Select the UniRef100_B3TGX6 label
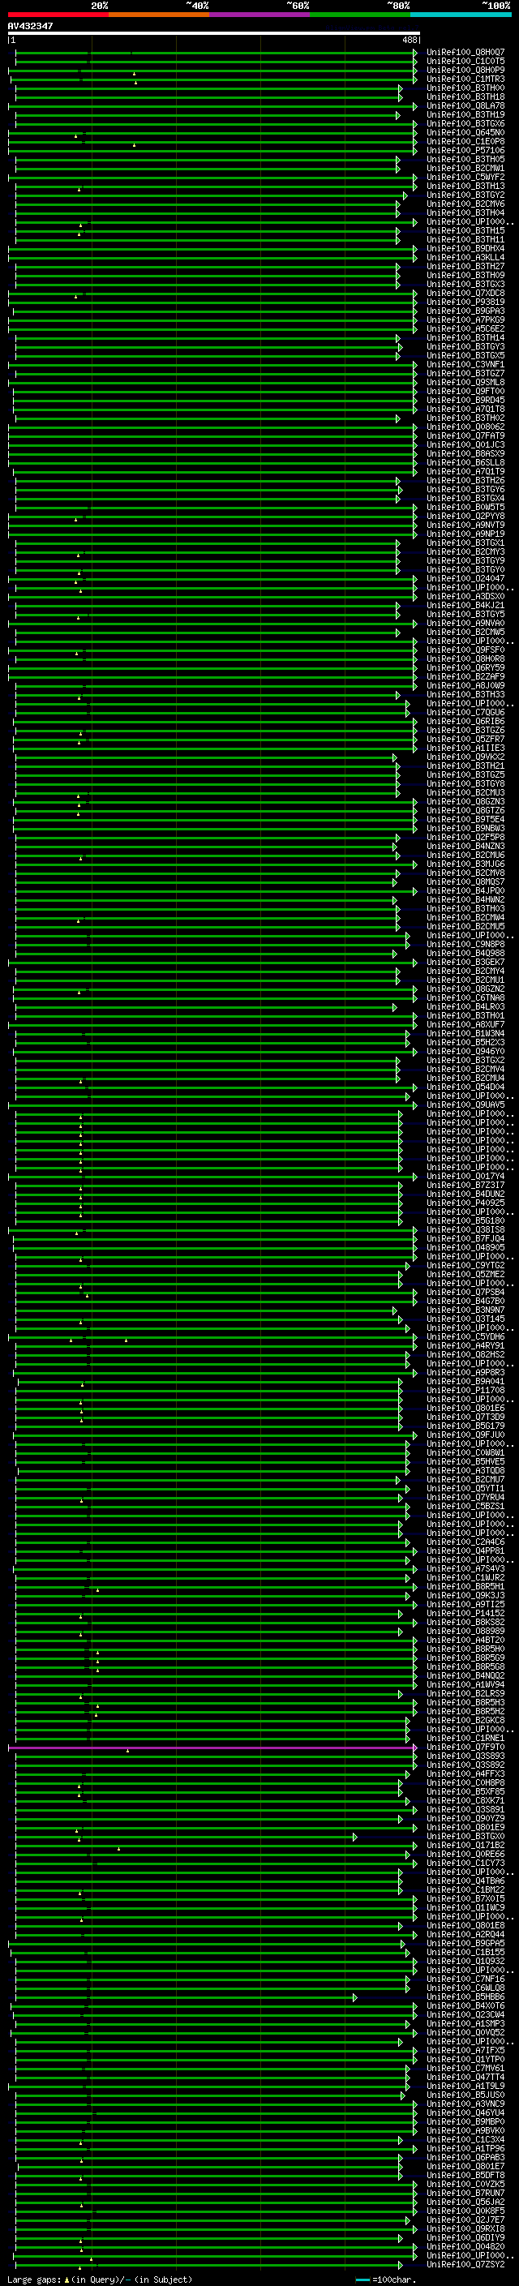 click(465, 123)
